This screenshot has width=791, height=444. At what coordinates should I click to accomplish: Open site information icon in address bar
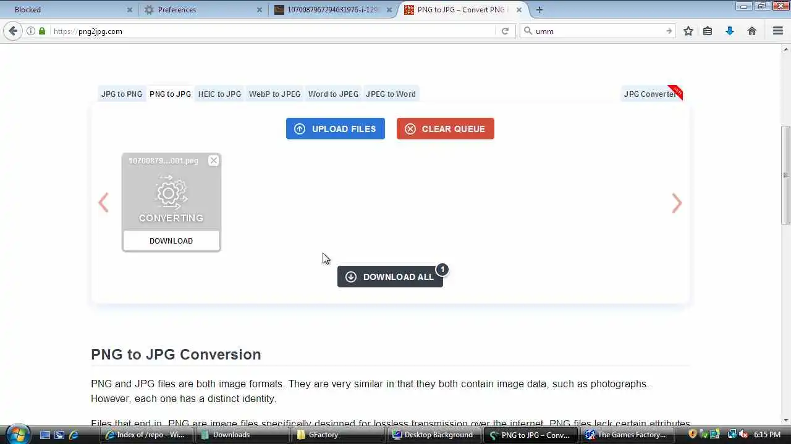31,31
